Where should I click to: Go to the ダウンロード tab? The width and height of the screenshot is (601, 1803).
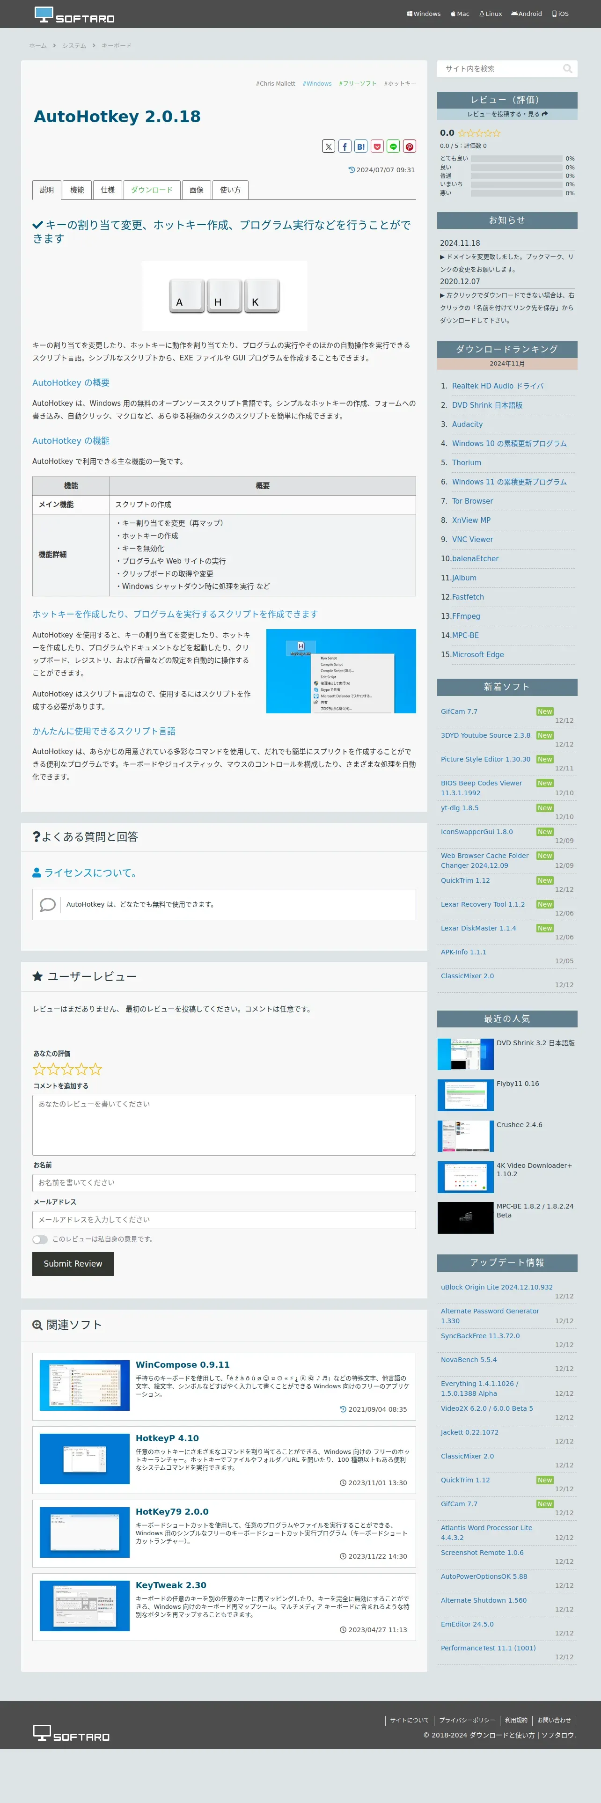pos(152,190)
